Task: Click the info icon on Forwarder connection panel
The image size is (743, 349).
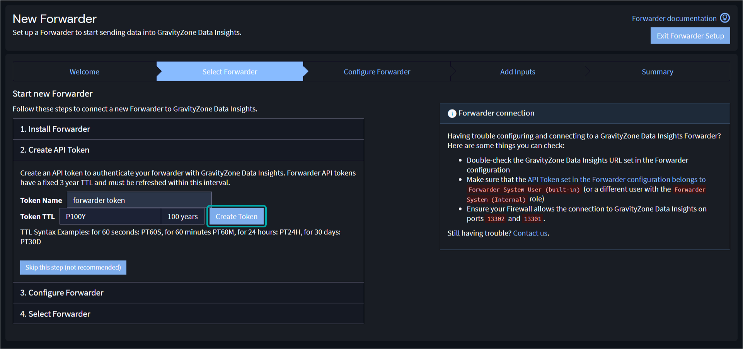Action: [x=452, y=113]
